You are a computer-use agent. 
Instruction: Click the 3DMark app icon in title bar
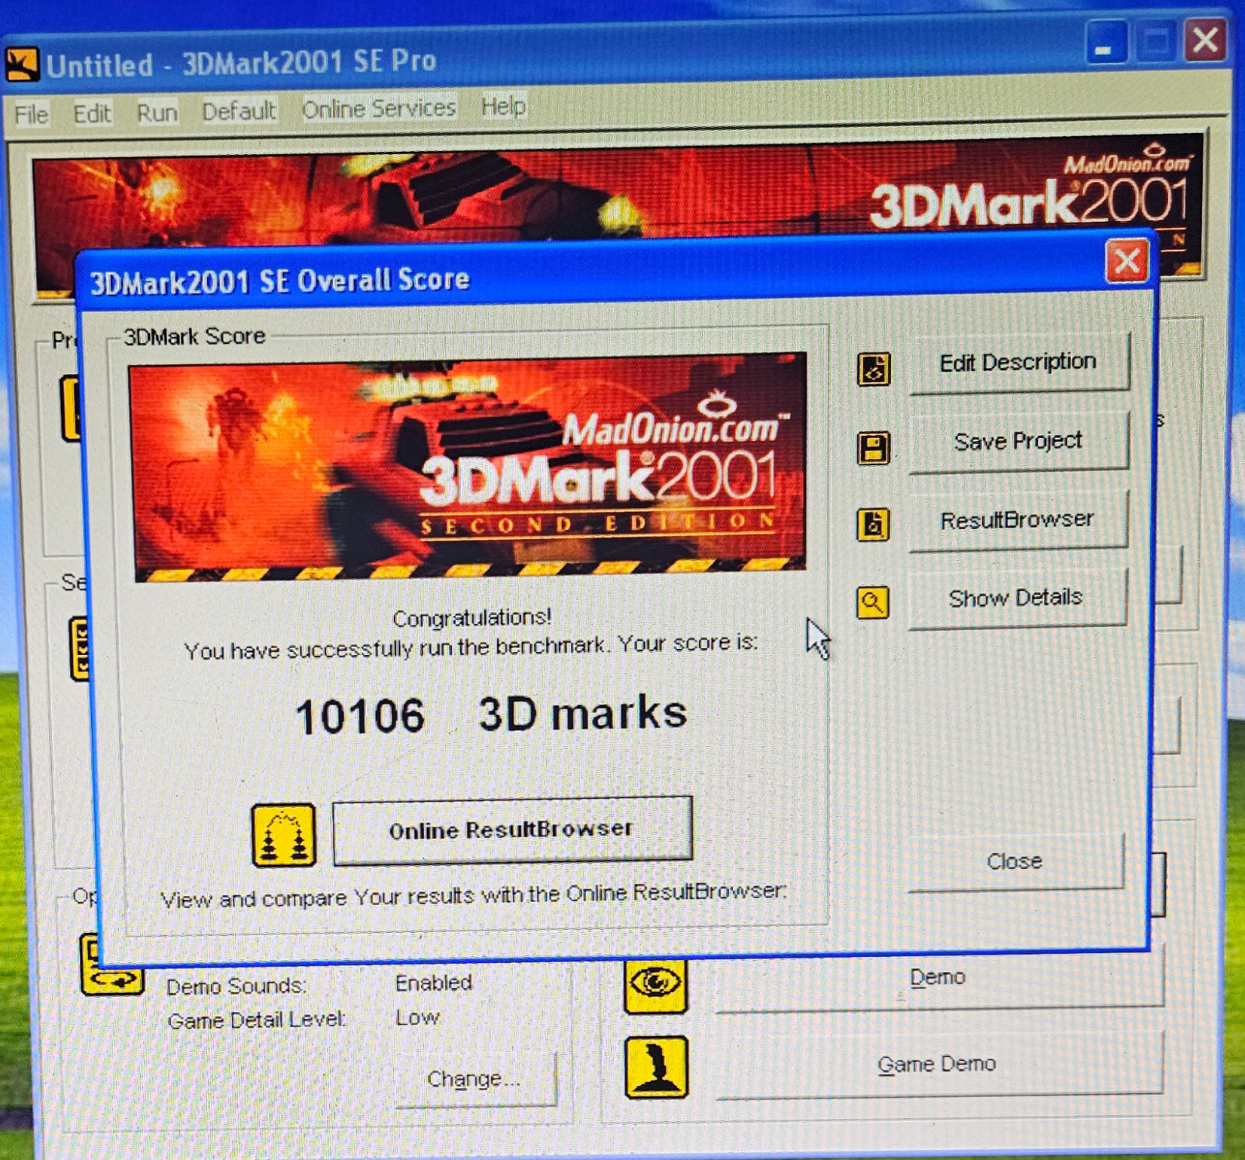[x=22, y=65]
